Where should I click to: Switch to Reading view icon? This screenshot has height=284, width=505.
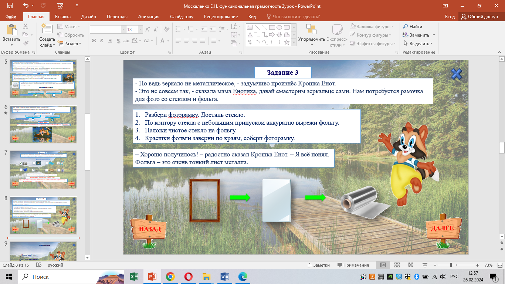click(x=410, y=265)
